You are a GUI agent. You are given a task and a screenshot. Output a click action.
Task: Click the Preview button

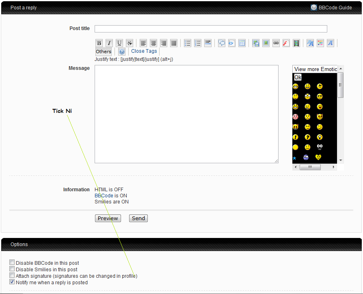[x=108, y=218]
